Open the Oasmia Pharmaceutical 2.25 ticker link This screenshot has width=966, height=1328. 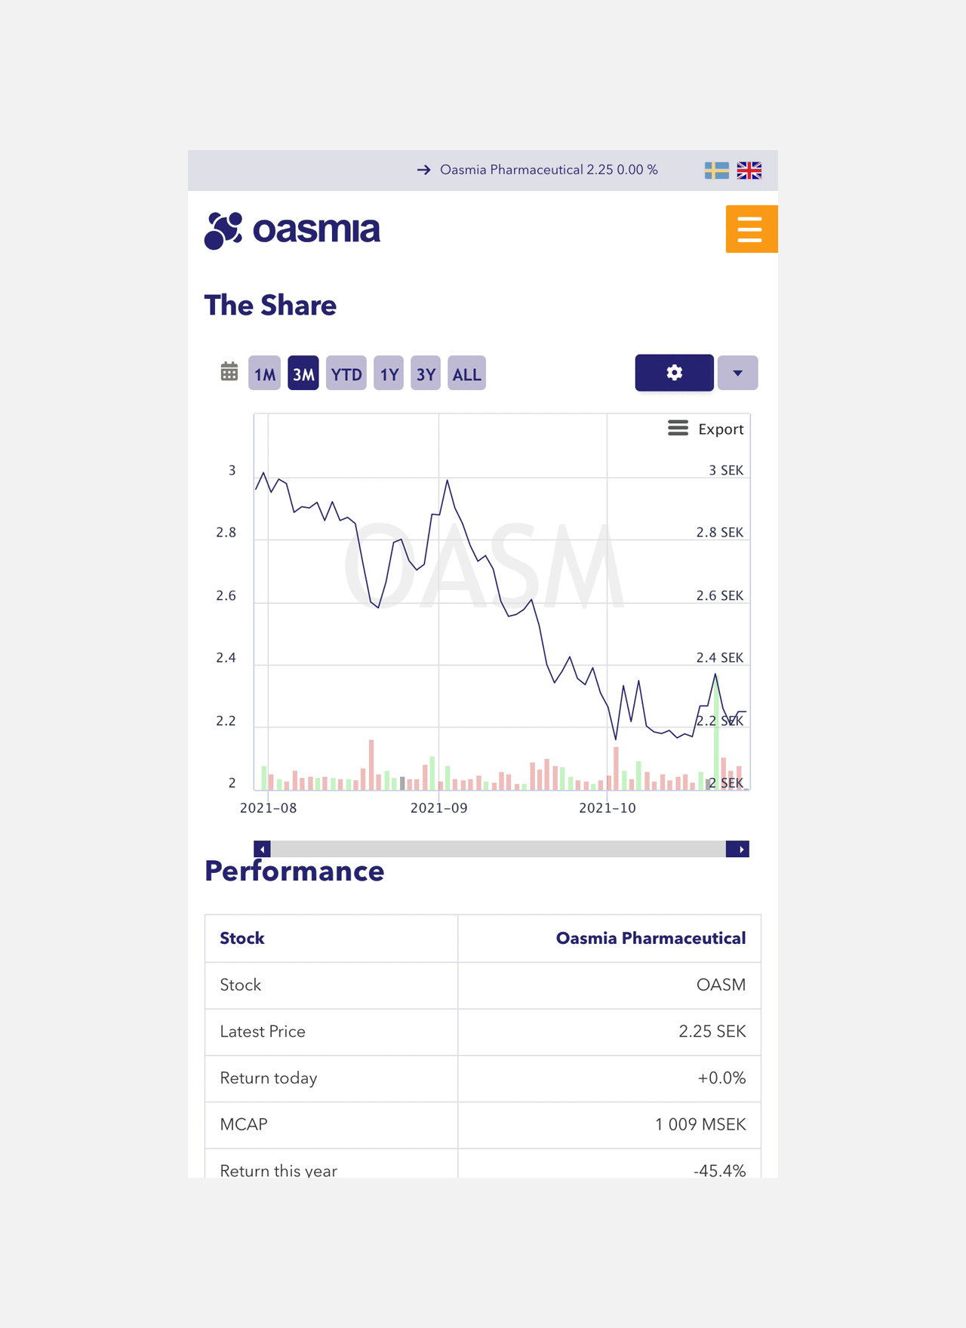549,170
